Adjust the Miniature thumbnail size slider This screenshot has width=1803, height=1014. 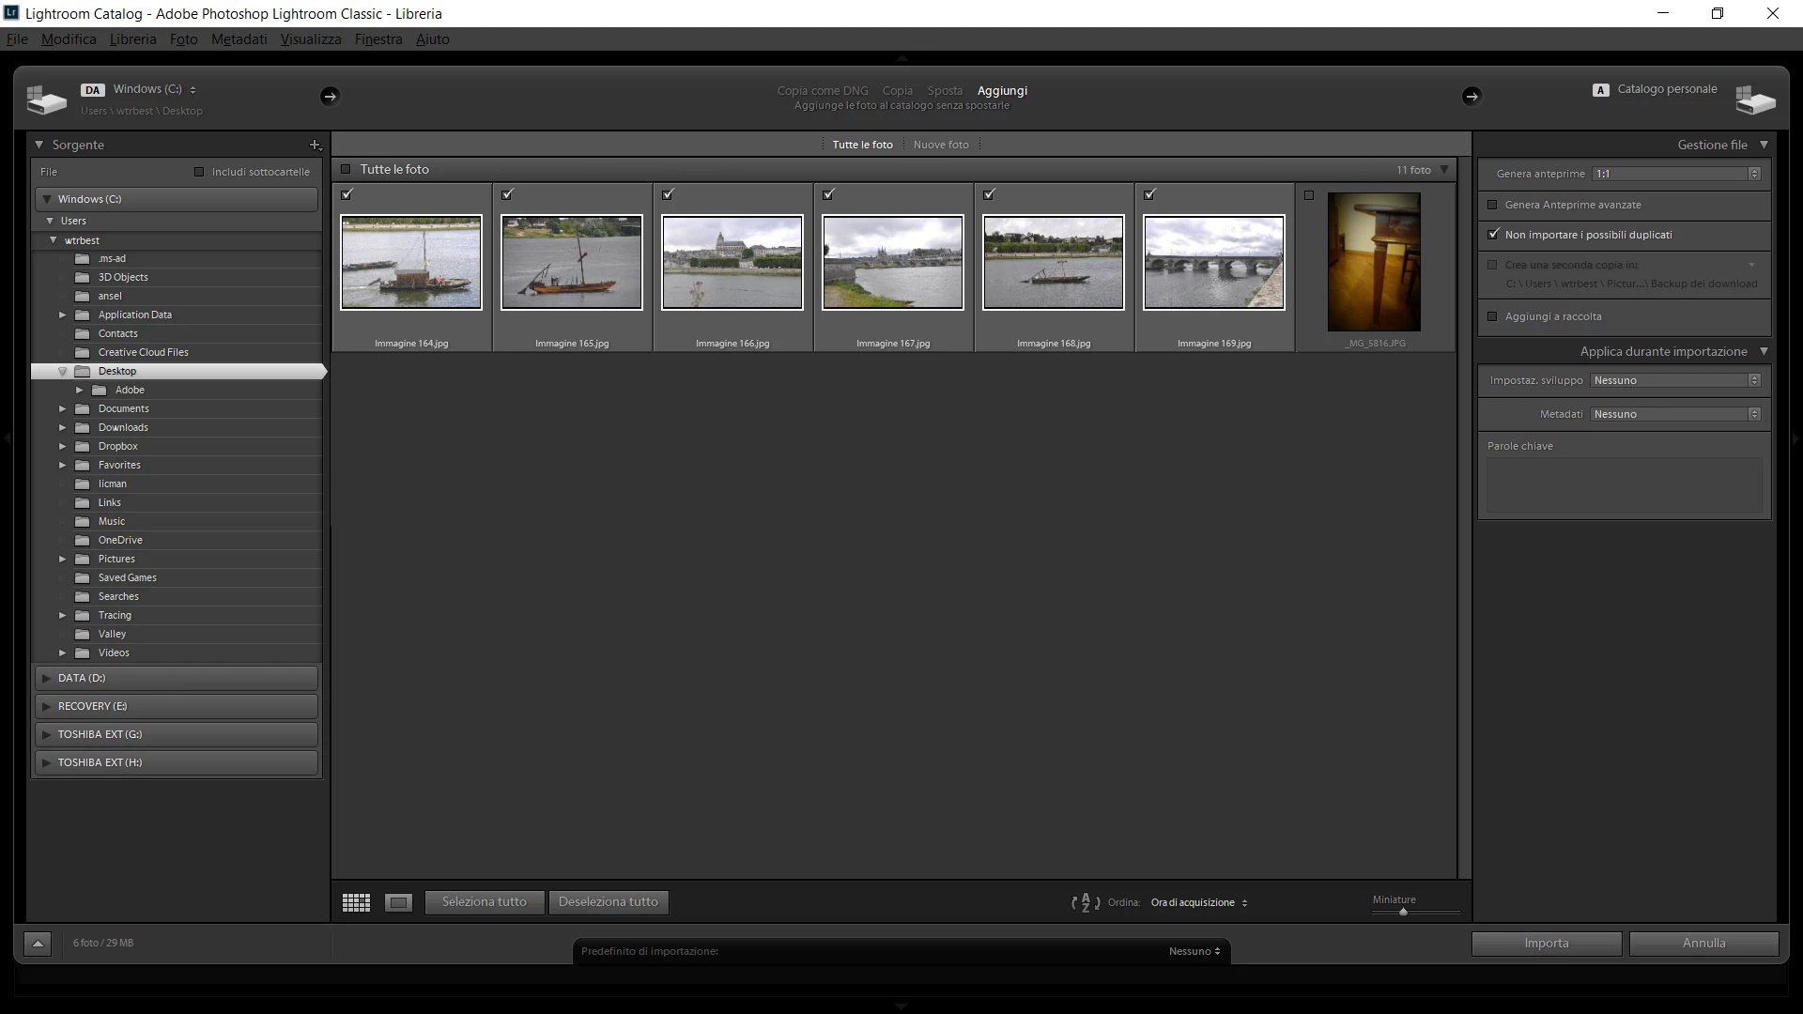(1403, 912)
